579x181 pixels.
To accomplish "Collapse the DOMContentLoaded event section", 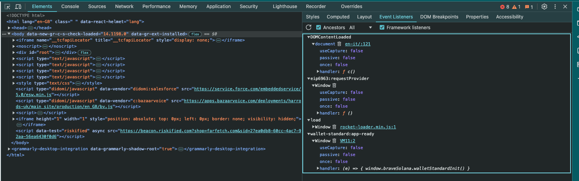I will point(309,37).
